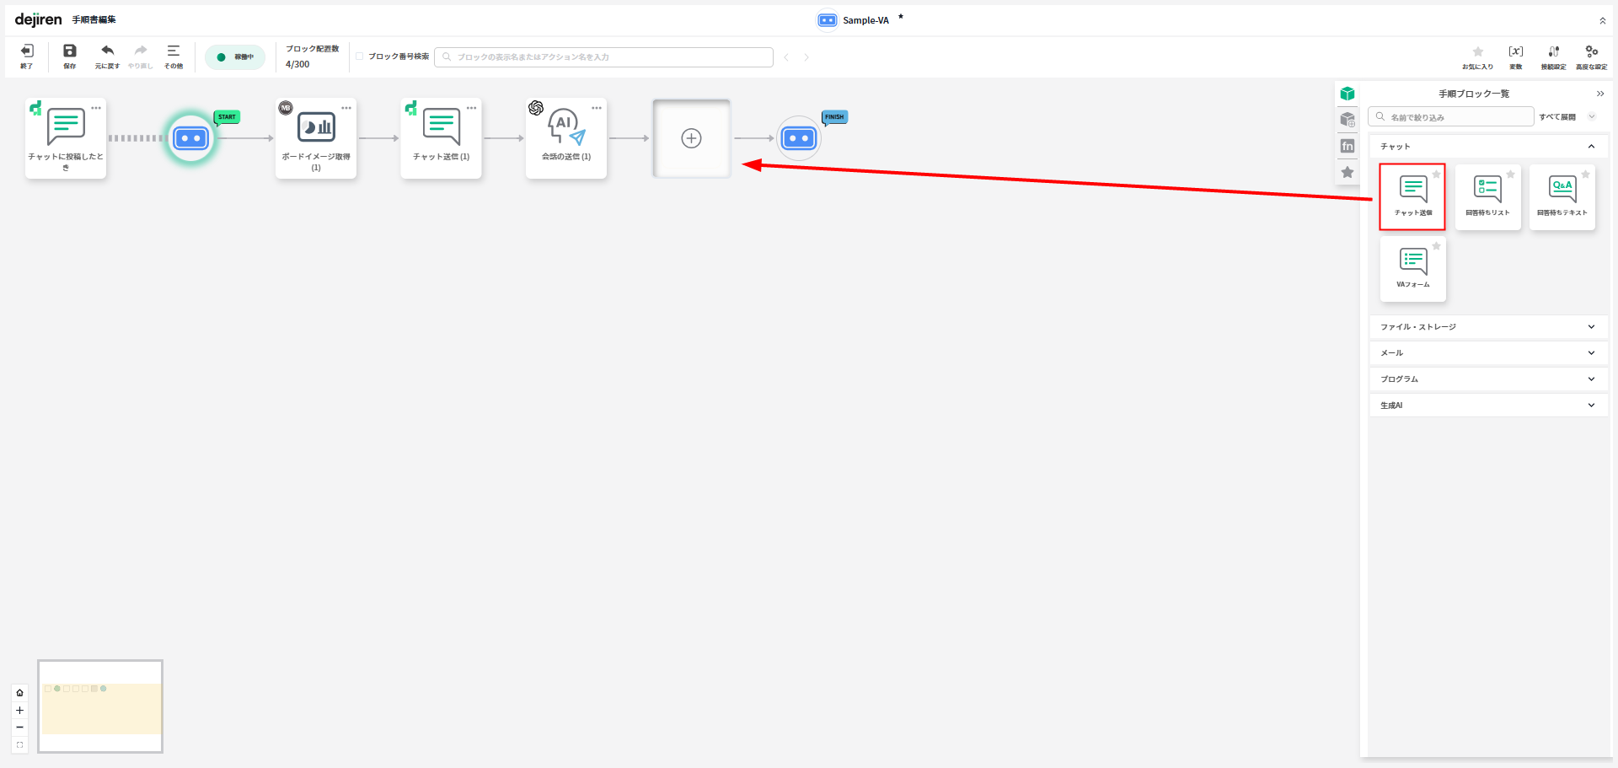This screenshot has height=768, width=1618.
Task: Select the fn functions sidebar icon
Action: tap(1347, 146)
